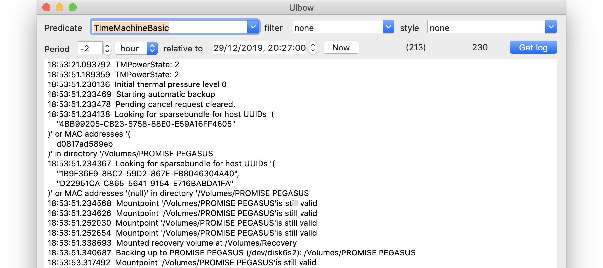
Task: Click the Get log button
Action: [x=533, y=48]
